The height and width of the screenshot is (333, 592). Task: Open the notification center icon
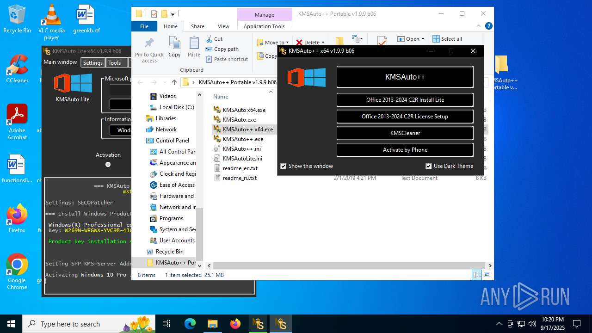point(577,324)
